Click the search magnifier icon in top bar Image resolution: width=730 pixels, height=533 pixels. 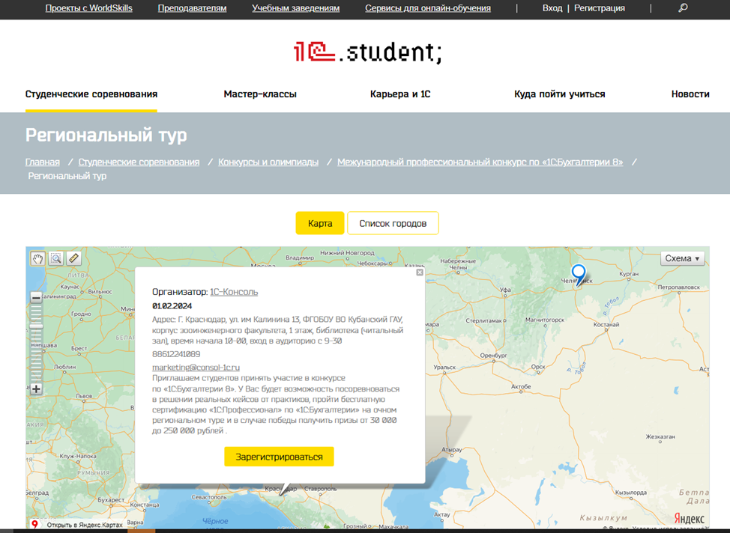coord(683,8)
